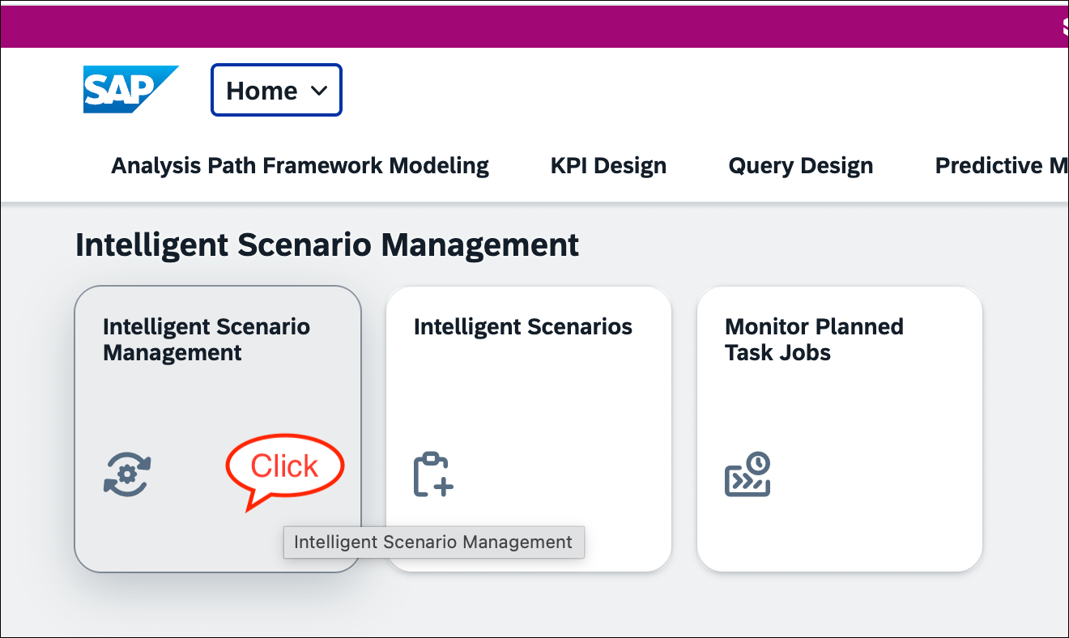Image resolution: width=1069 pixels, height=638 pixels.
Task: Expand the Home chevron arrow
Action: tap(319, 91)
